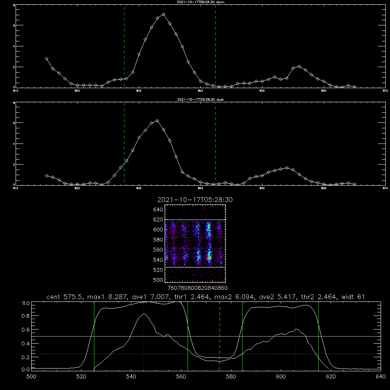Click the dusk curve's secondary peak diamond near 854
This screenshot has width=390, height=390.
tap(287, 168)
